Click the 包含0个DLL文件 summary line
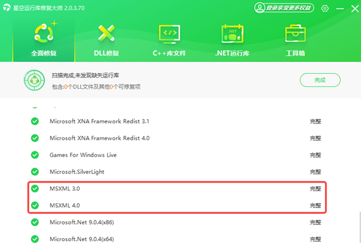The height and width of the screenshot is (247, 361). pos(96,87)
